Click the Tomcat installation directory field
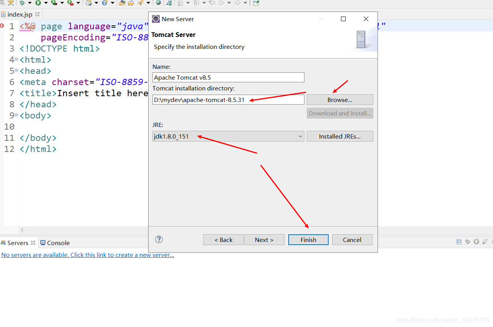Screen dimensions: 493x327 228,100
